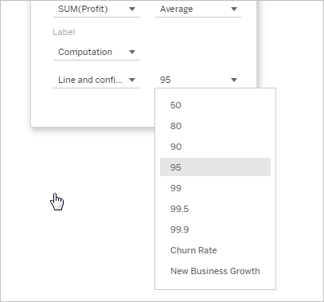Select the 99.5 option
This screenshot has width=324, height=302.
[215, 209]
